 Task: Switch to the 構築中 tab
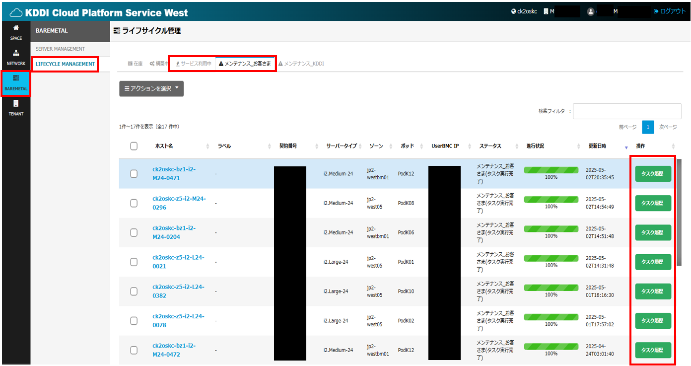click(159, 64)
